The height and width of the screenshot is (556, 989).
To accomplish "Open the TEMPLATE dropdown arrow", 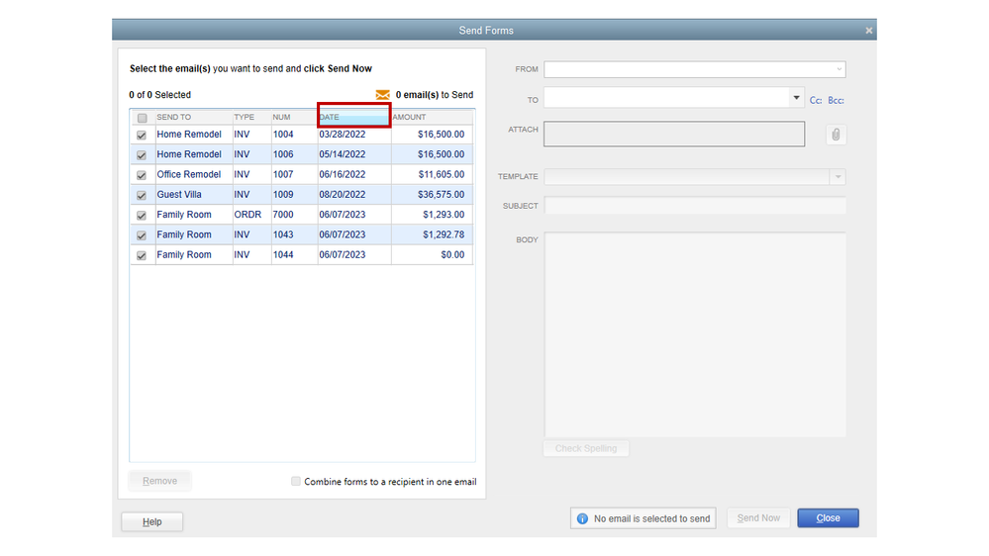I will 838,177.
